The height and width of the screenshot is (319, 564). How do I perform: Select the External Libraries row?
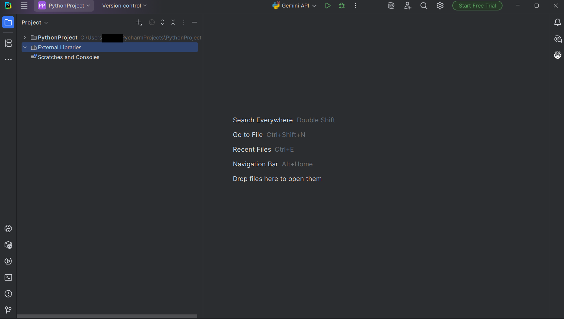point(110,47)
